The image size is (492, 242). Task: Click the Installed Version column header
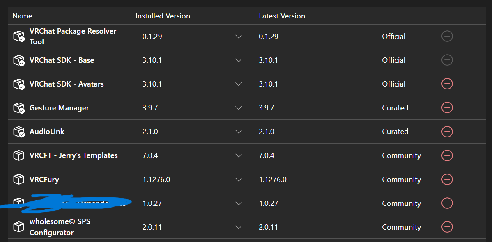[x=163, y=16]
